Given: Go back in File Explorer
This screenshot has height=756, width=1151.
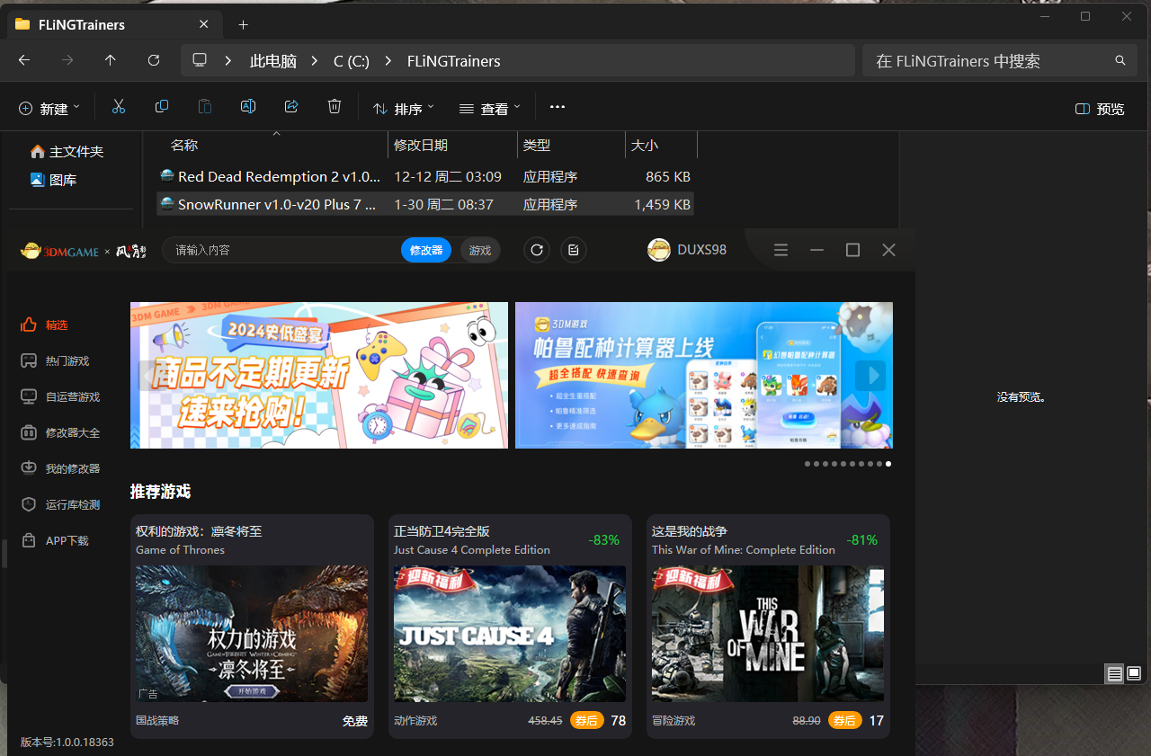Looking at the screenshot, I should click(24, 60).
